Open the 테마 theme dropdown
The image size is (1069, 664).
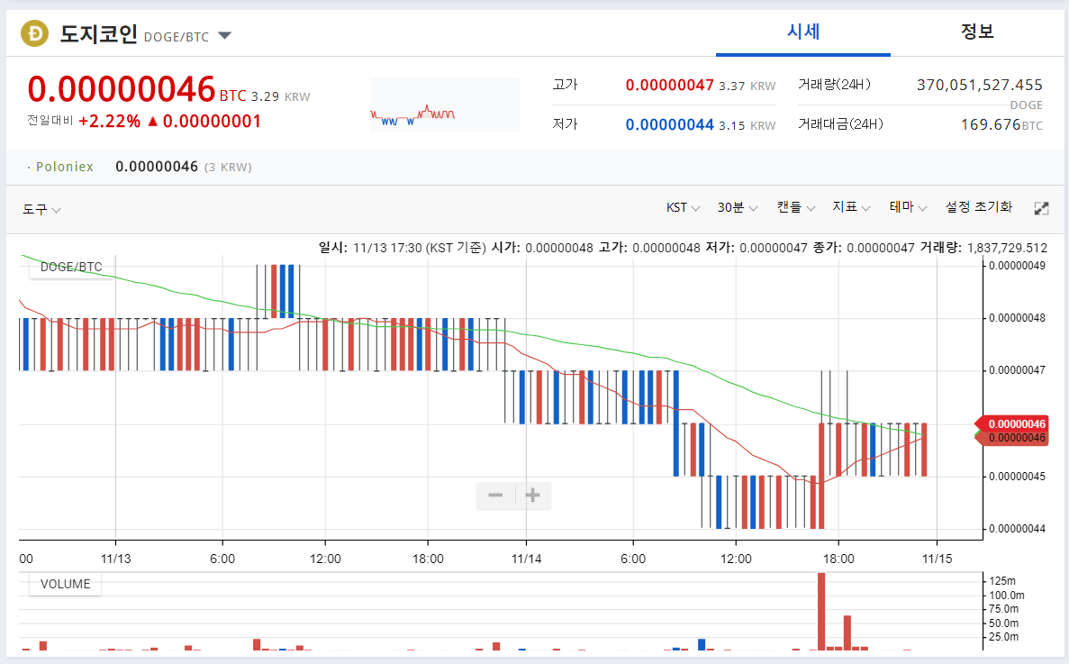coord(908,207)
